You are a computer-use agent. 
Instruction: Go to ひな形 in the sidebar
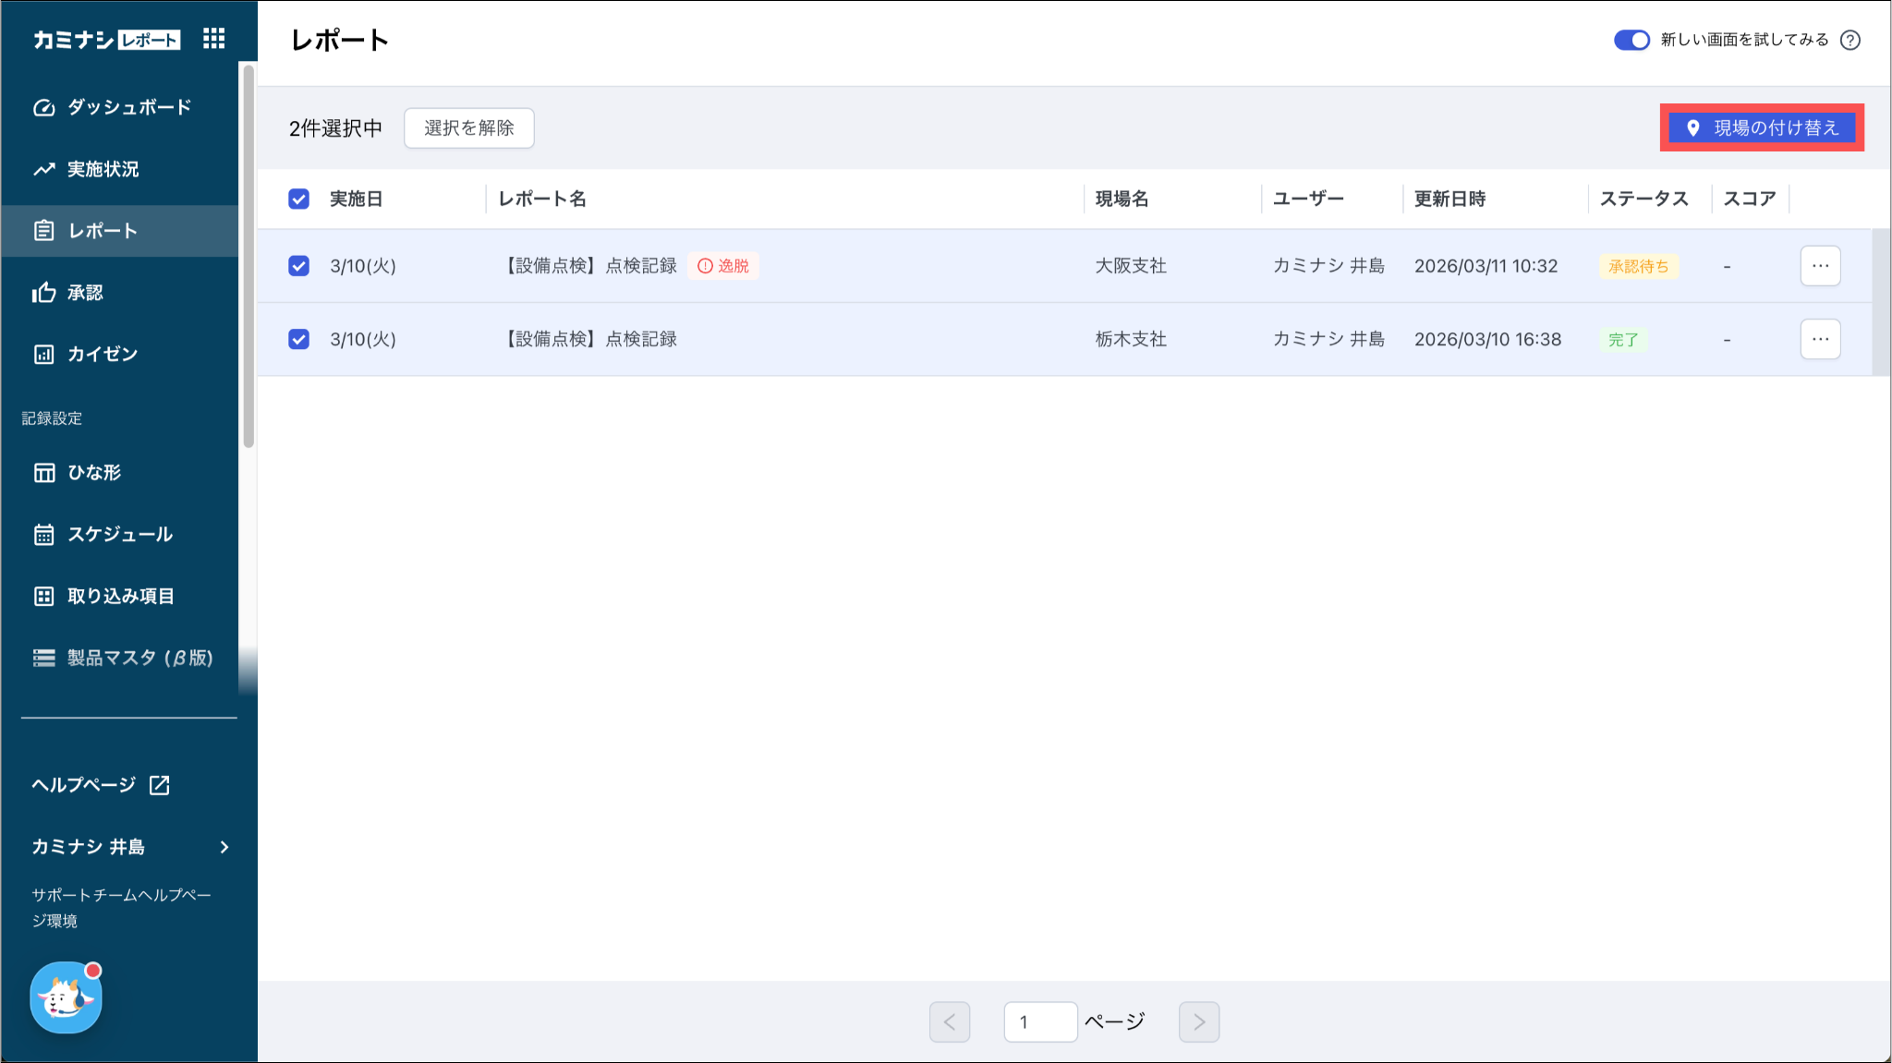[x=94, y=472]
